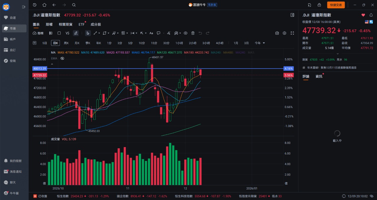Select the Aa text annotation tool

[x=151, y=33]
